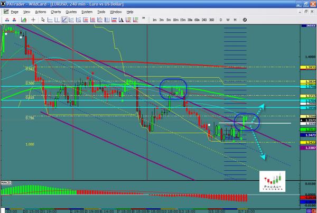Switch to 240 minute timeframe
This screenshot has width=317, height=213.
click(204, 20)
